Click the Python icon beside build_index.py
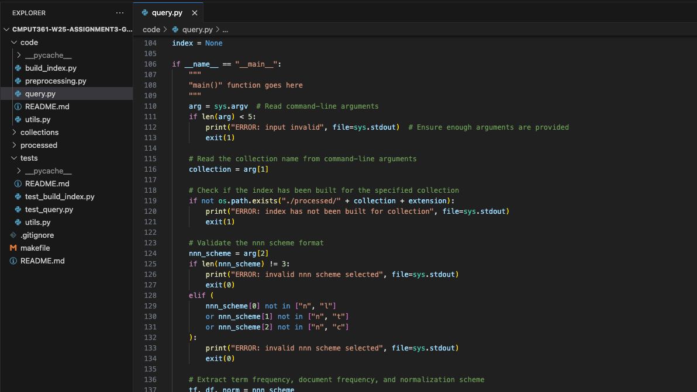The width and height of the screenshot is (697, 392). 19,68
